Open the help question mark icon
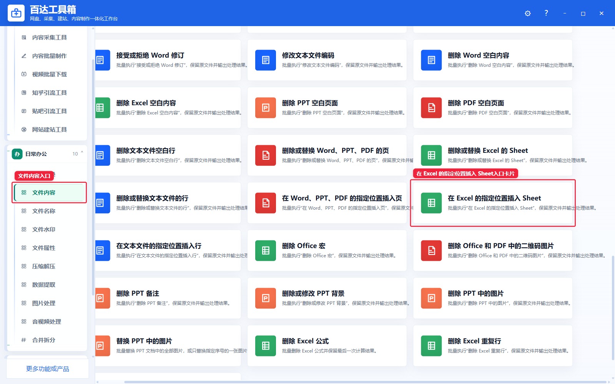The width and height of the screenshot is (615, 384). click(x=546, y=13)
